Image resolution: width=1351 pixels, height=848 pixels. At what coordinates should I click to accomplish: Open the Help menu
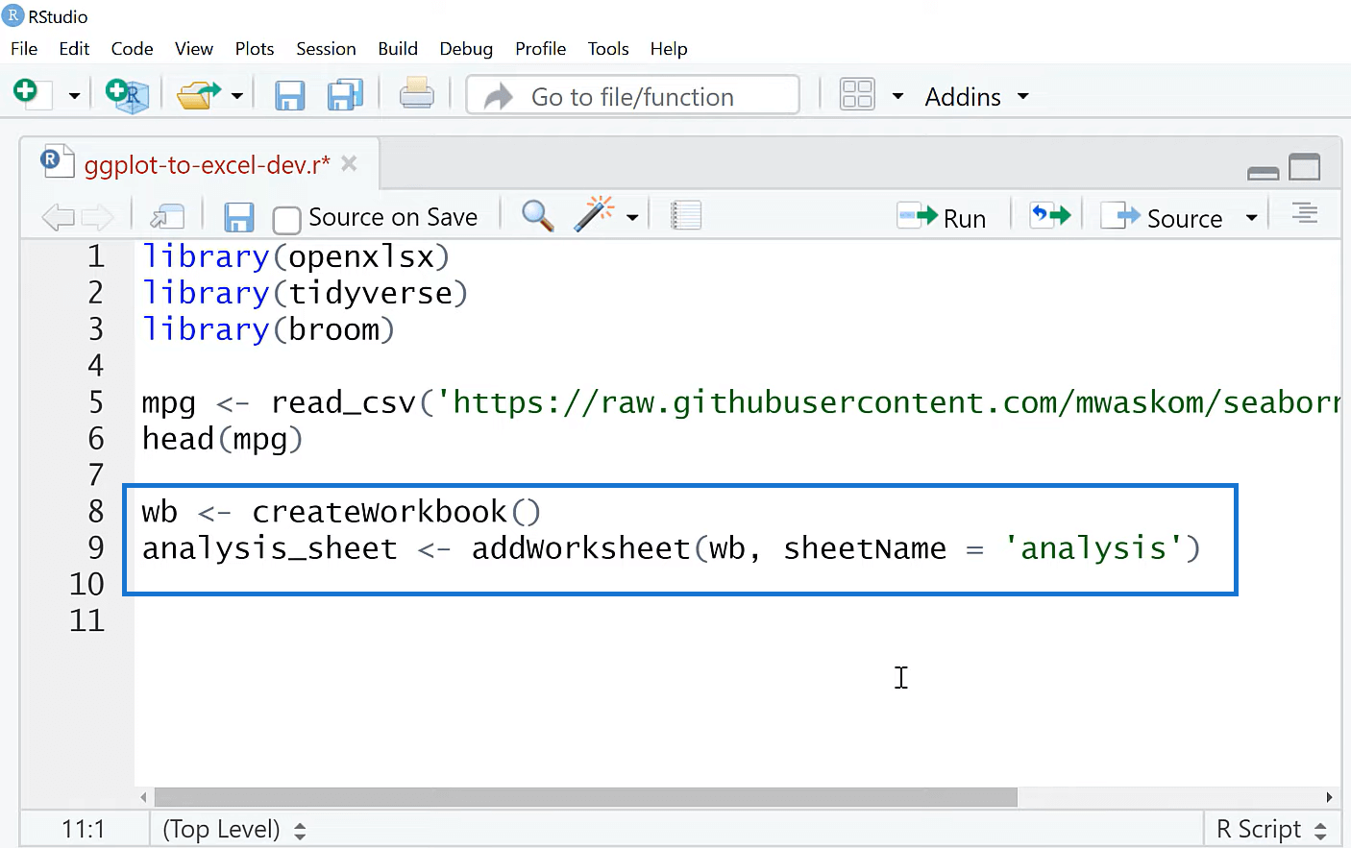point(669,49)
